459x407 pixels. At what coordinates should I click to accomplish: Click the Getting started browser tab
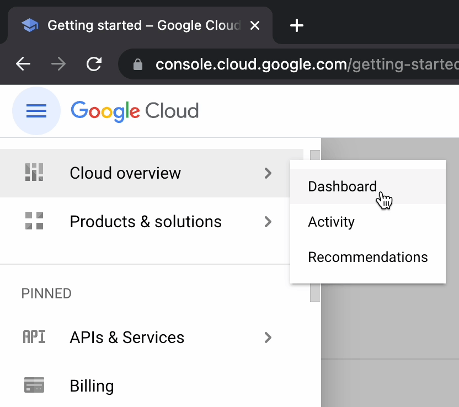pyautogui.click(x=138, y=25)
